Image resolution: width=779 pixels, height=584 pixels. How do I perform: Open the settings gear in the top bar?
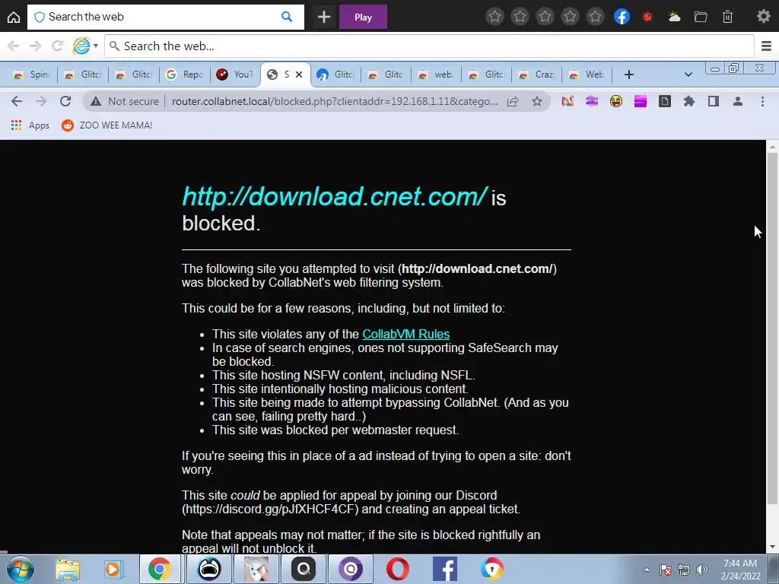tap(763, 17)
